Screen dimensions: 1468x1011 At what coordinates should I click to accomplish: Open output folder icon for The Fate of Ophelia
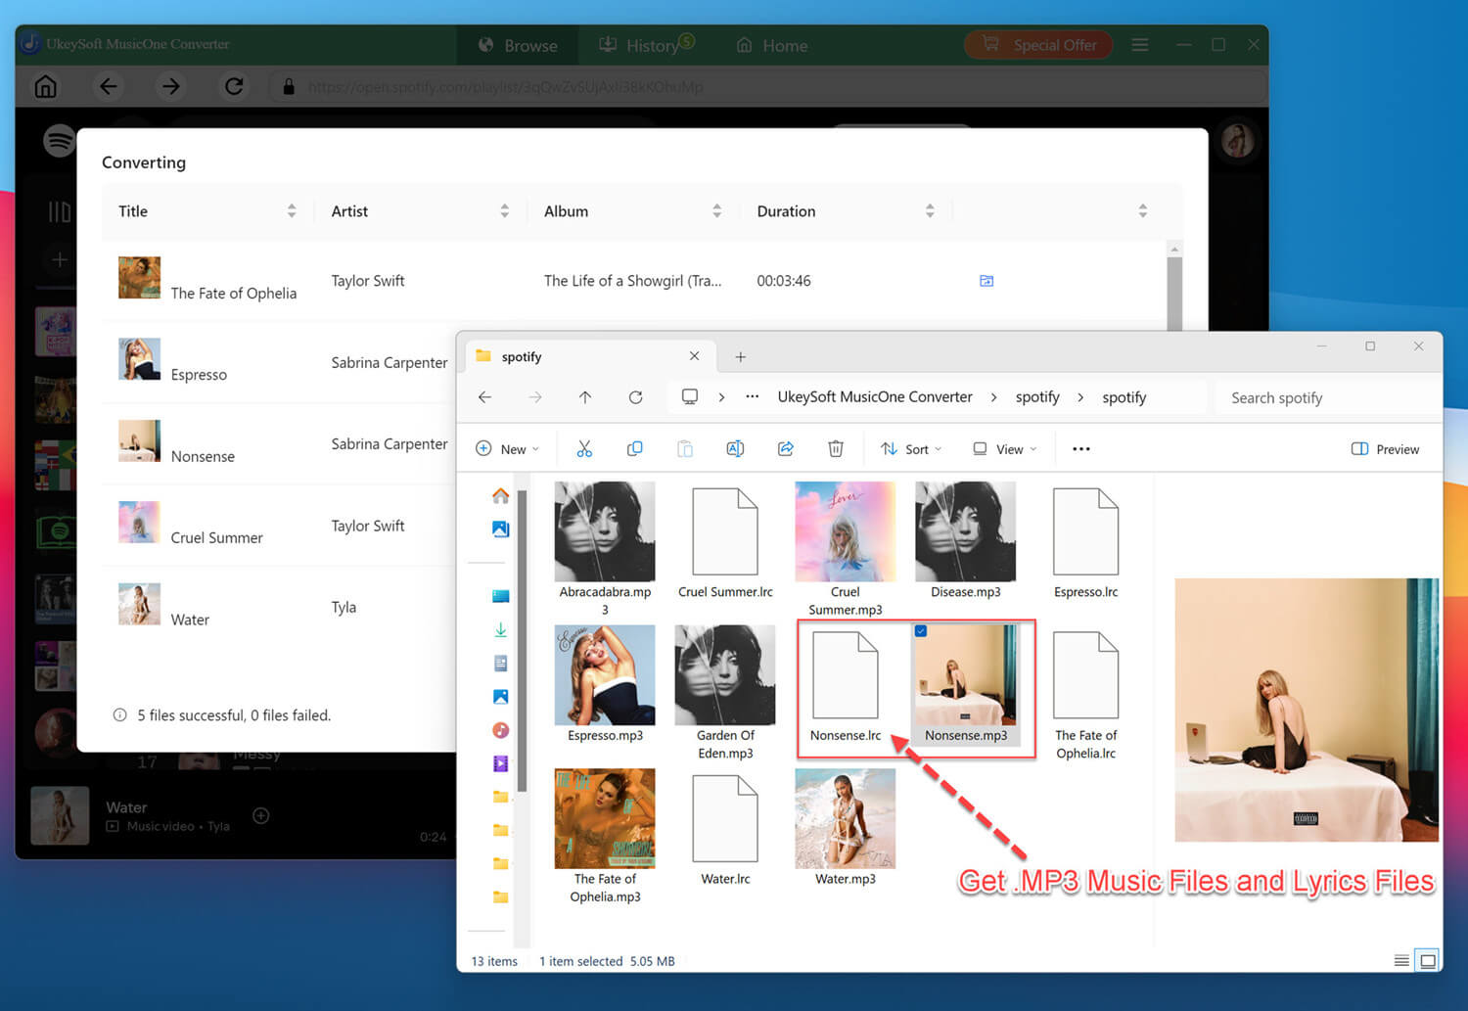[x=986, y=281]
